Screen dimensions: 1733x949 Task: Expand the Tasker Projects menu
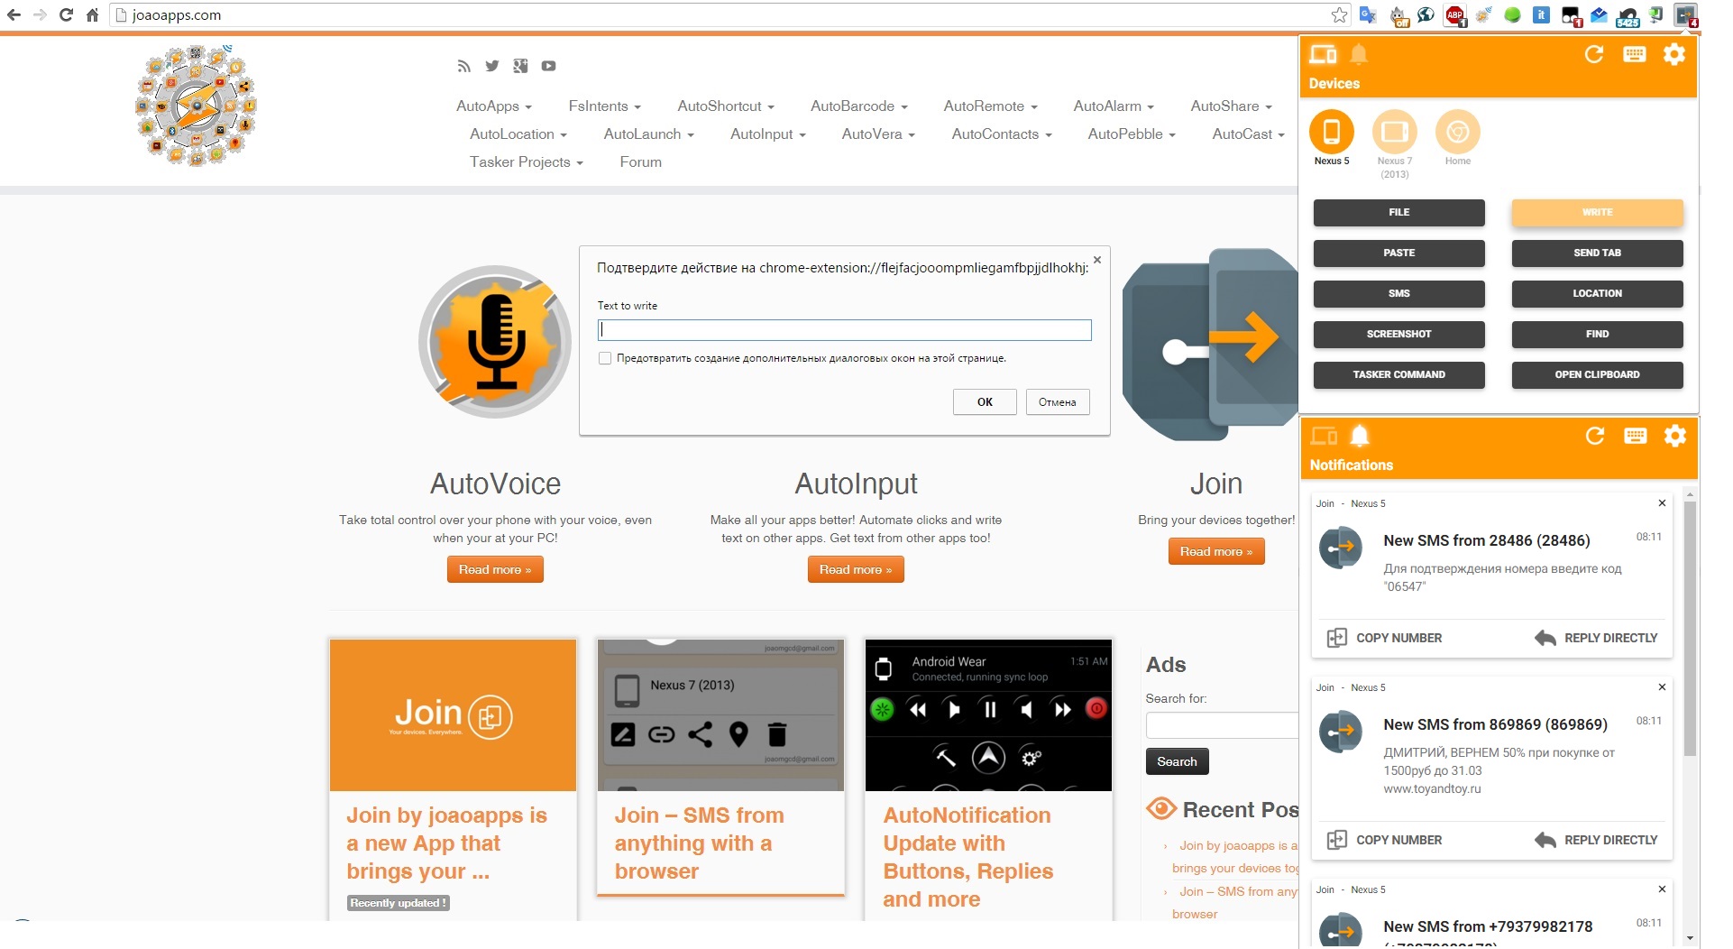(x=527, y=161)
